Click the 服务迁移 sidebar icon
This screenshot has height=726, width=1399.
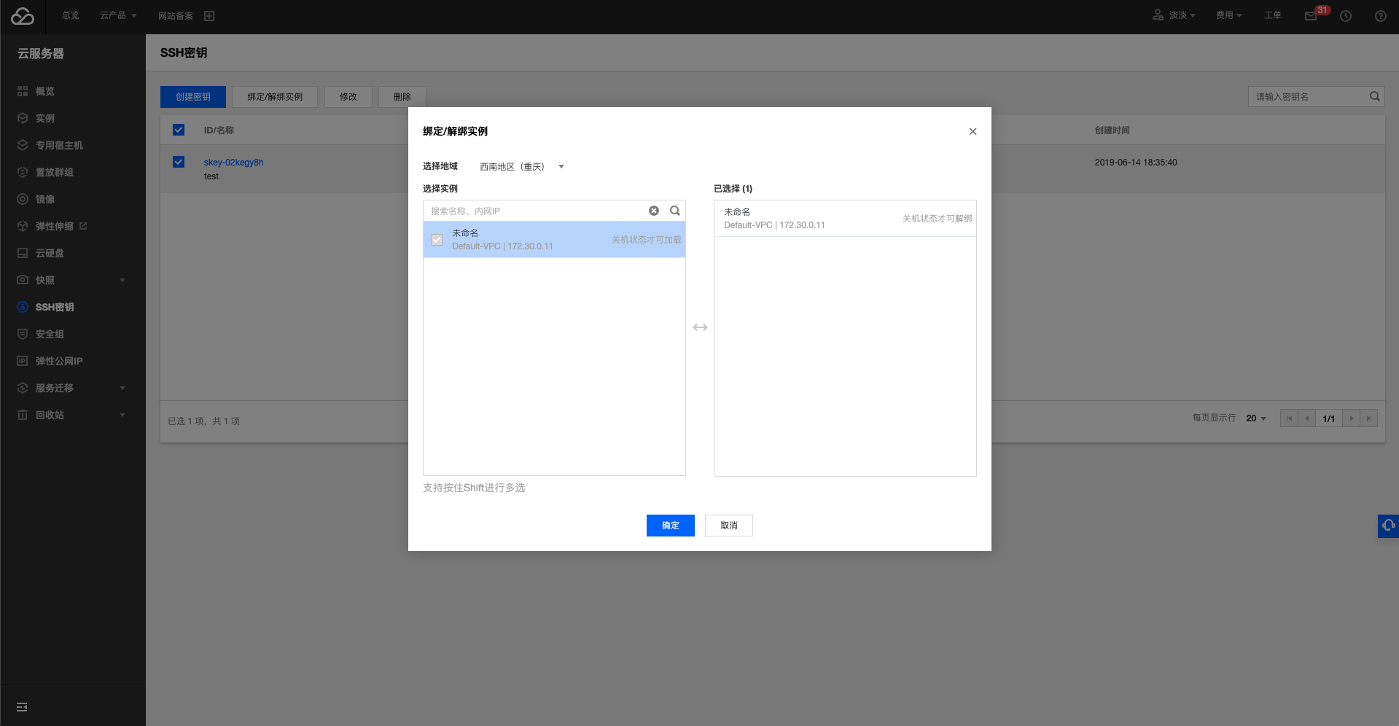pyautogui.click(x=23, y=388)
